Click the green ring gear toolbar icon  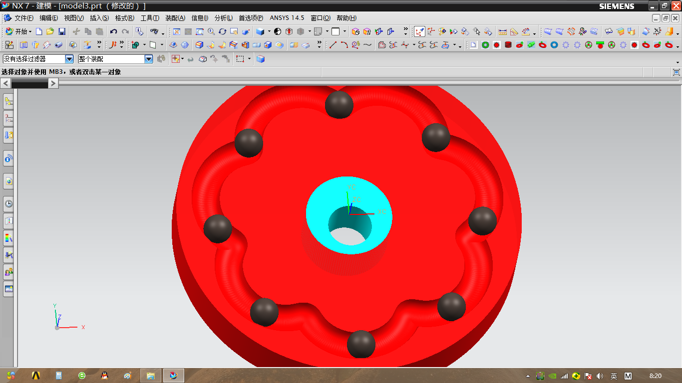(x=485, y=45)
